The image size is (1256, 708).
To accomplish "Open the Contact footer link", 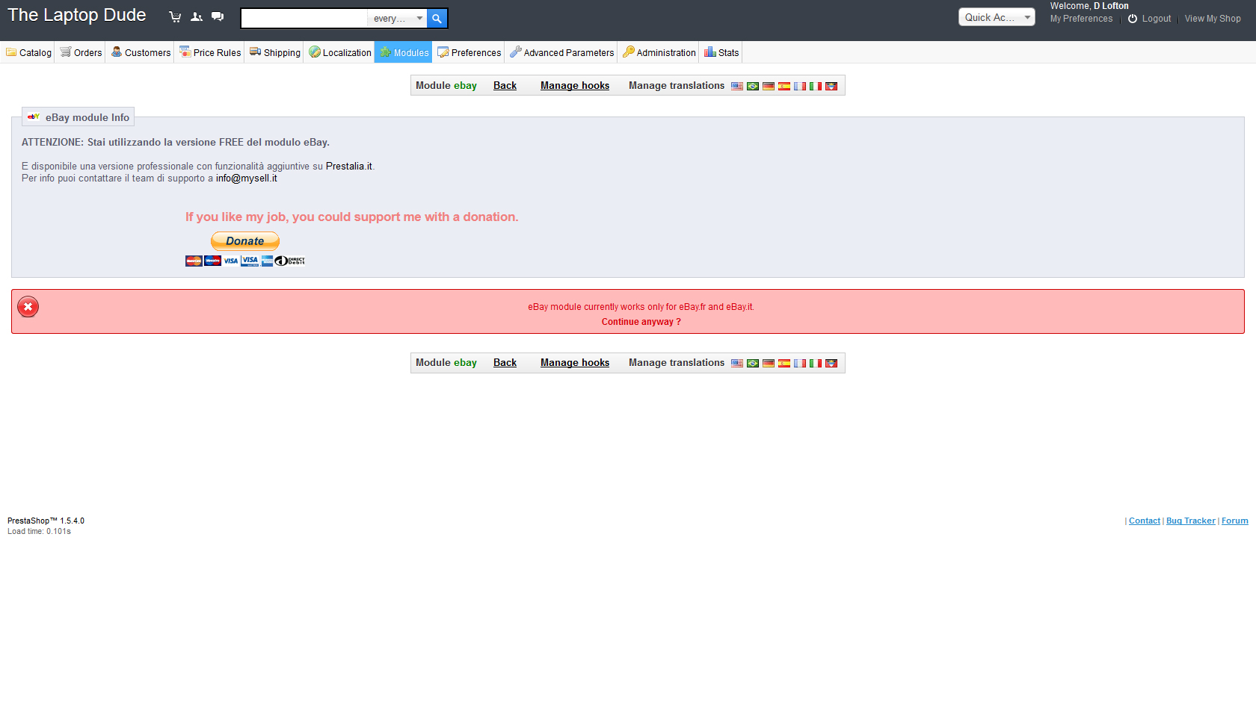I will click(x=1145, y=521).
